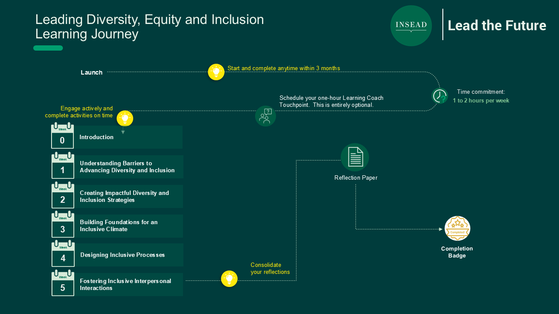559x314 pixels.
Task: Click the Learning Coach Touchpoint icon
Action: point(266,116)
